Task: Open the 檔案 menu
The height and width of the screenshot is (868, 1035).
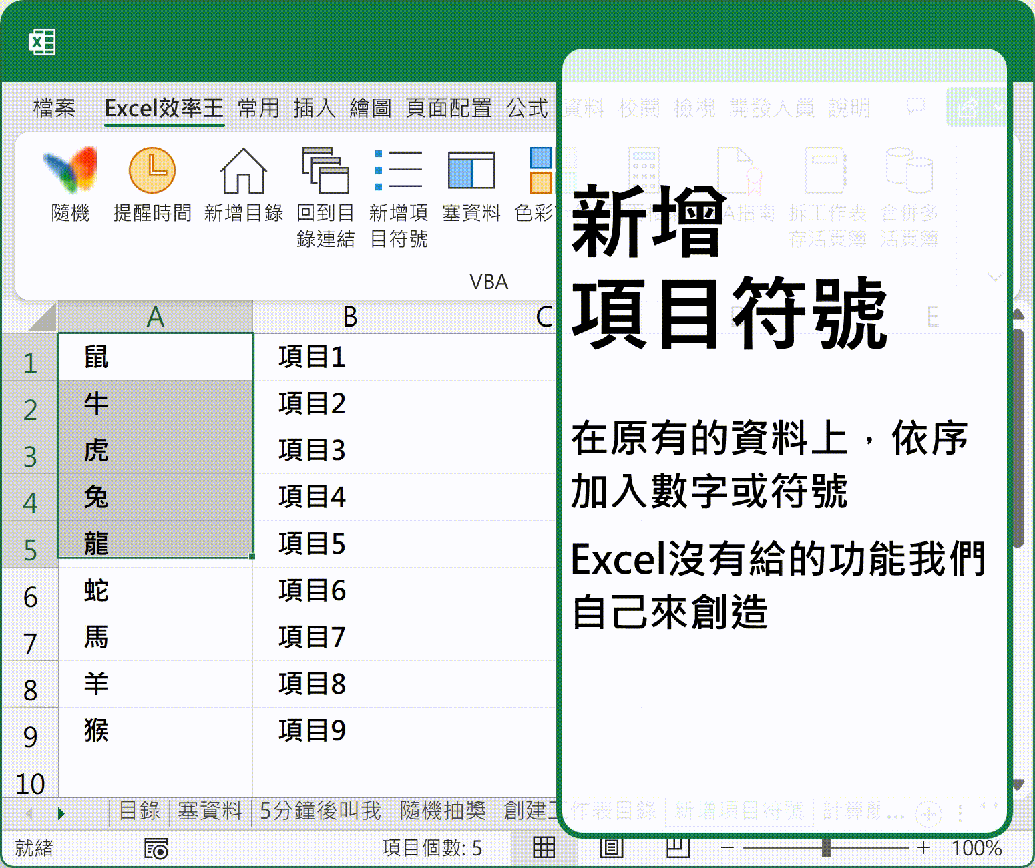Action: click(x=55, y=108)
